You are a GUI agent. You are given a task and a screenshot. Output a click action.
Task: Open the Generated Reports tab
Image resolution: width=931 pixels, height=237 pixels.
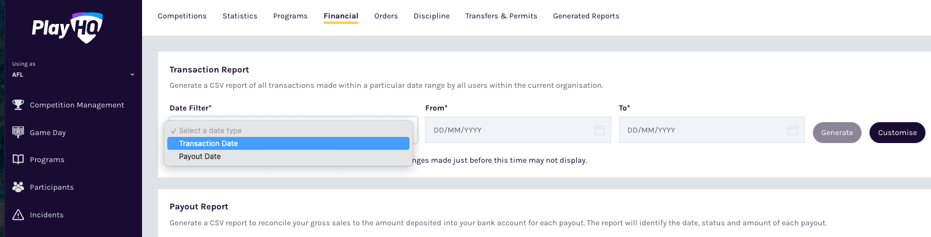pos(586,16)
